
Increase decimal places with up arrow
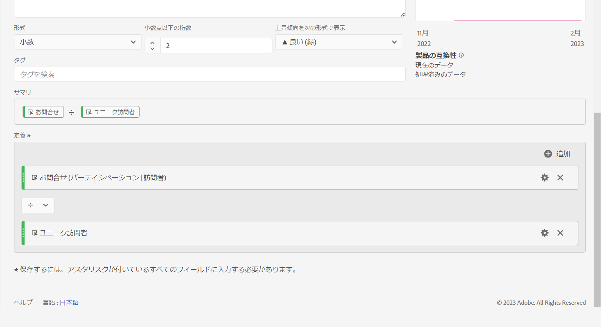pyautogui.click(x=152, y=42)
